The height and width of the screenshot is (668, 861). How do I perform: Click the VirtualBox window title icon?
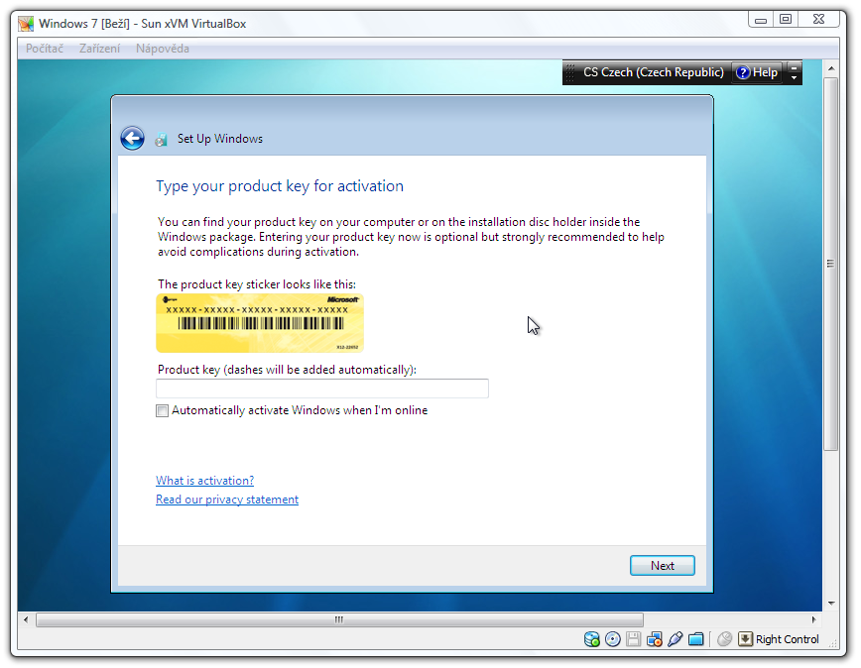26,24
